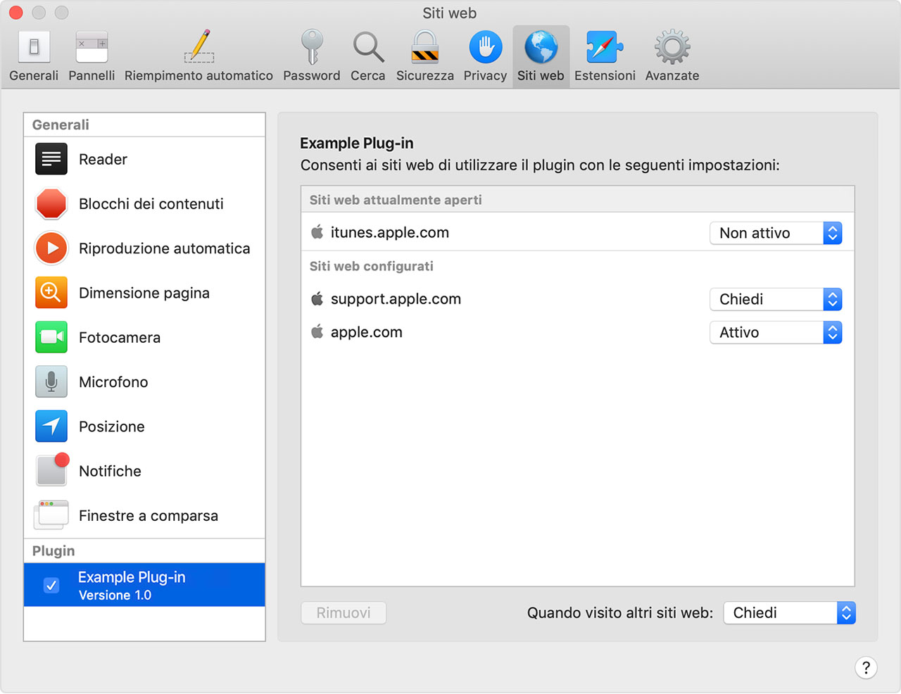Viewport: 901px width, 694px height.
Task: Close the Siti web preferences window
Action: [x=16, y=13]
